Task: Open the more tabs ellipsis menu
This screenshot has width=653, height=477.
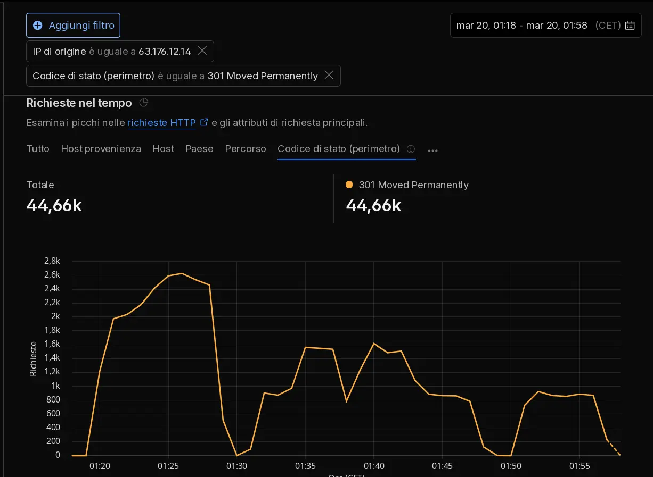Action: (432, 150)
